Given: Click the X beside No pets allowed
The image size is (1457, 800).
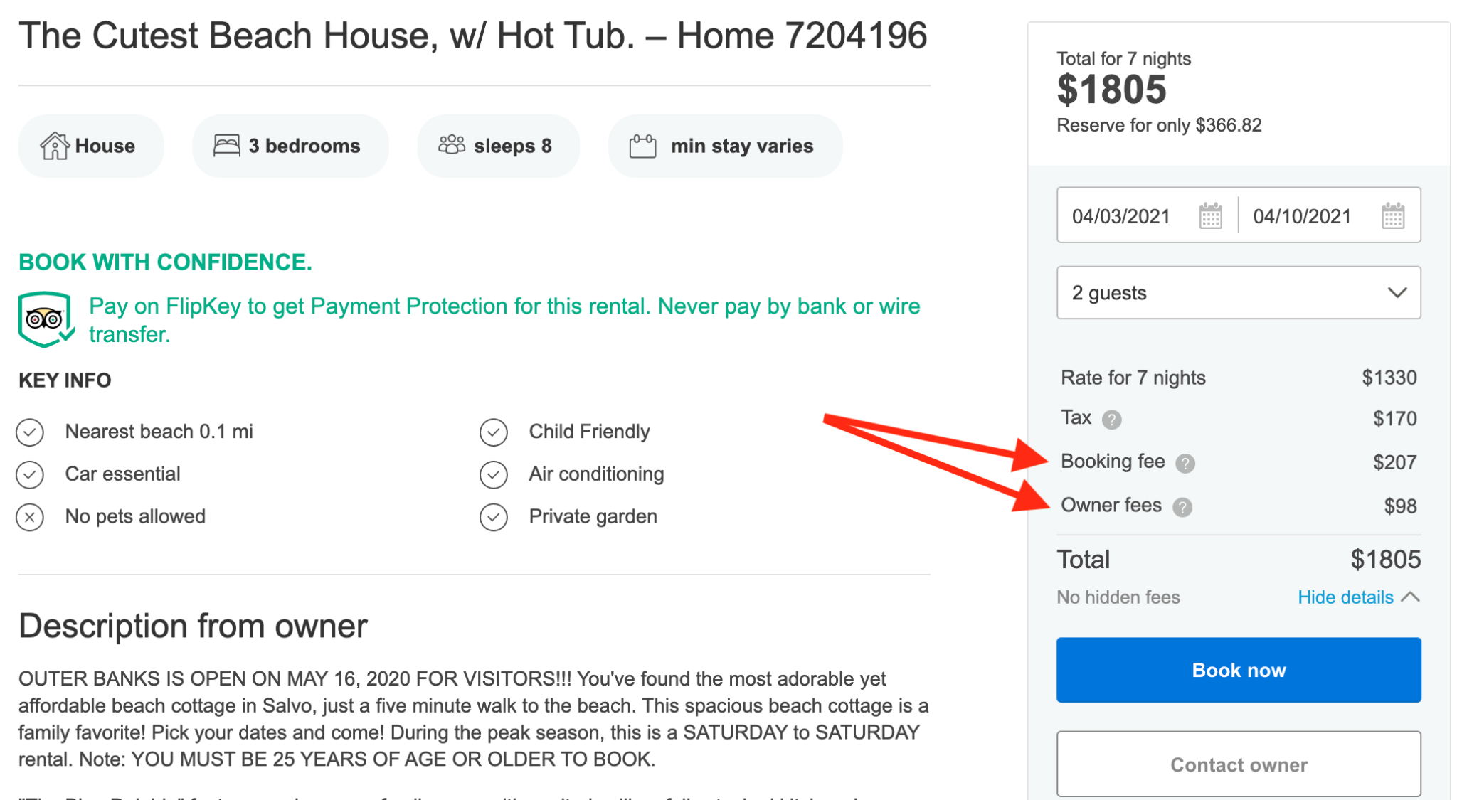Looking at the screenshot, I should click(x=29, y=516).
